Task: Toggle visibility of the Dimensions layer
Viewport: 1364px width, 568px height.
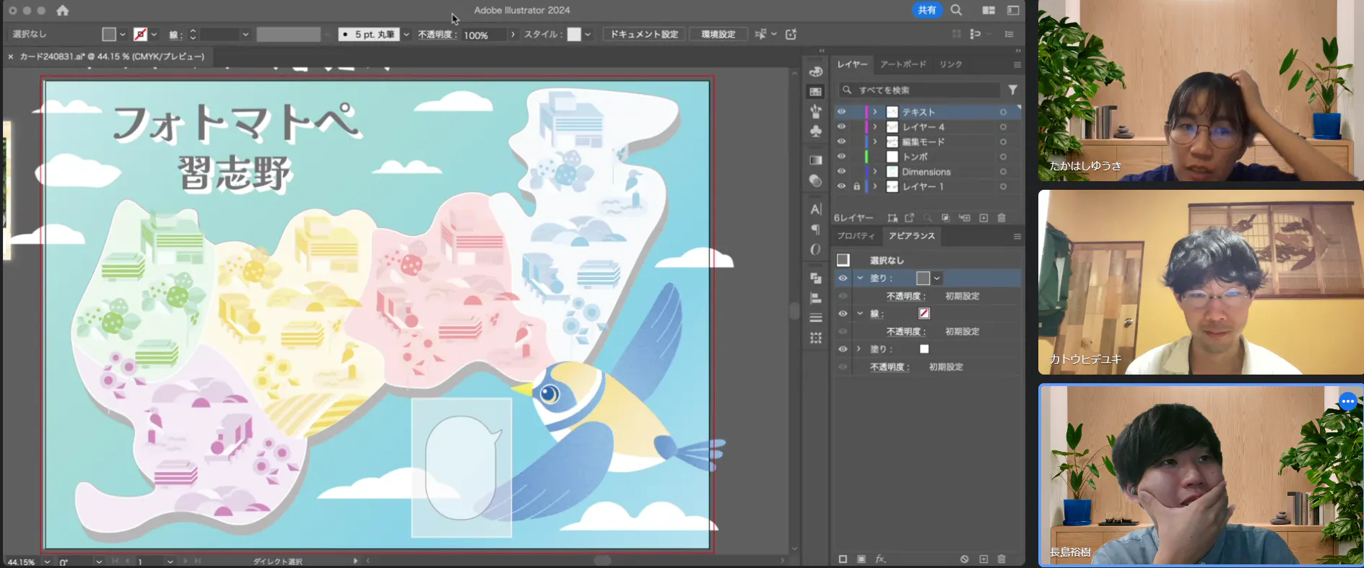Action: (841, 172)
